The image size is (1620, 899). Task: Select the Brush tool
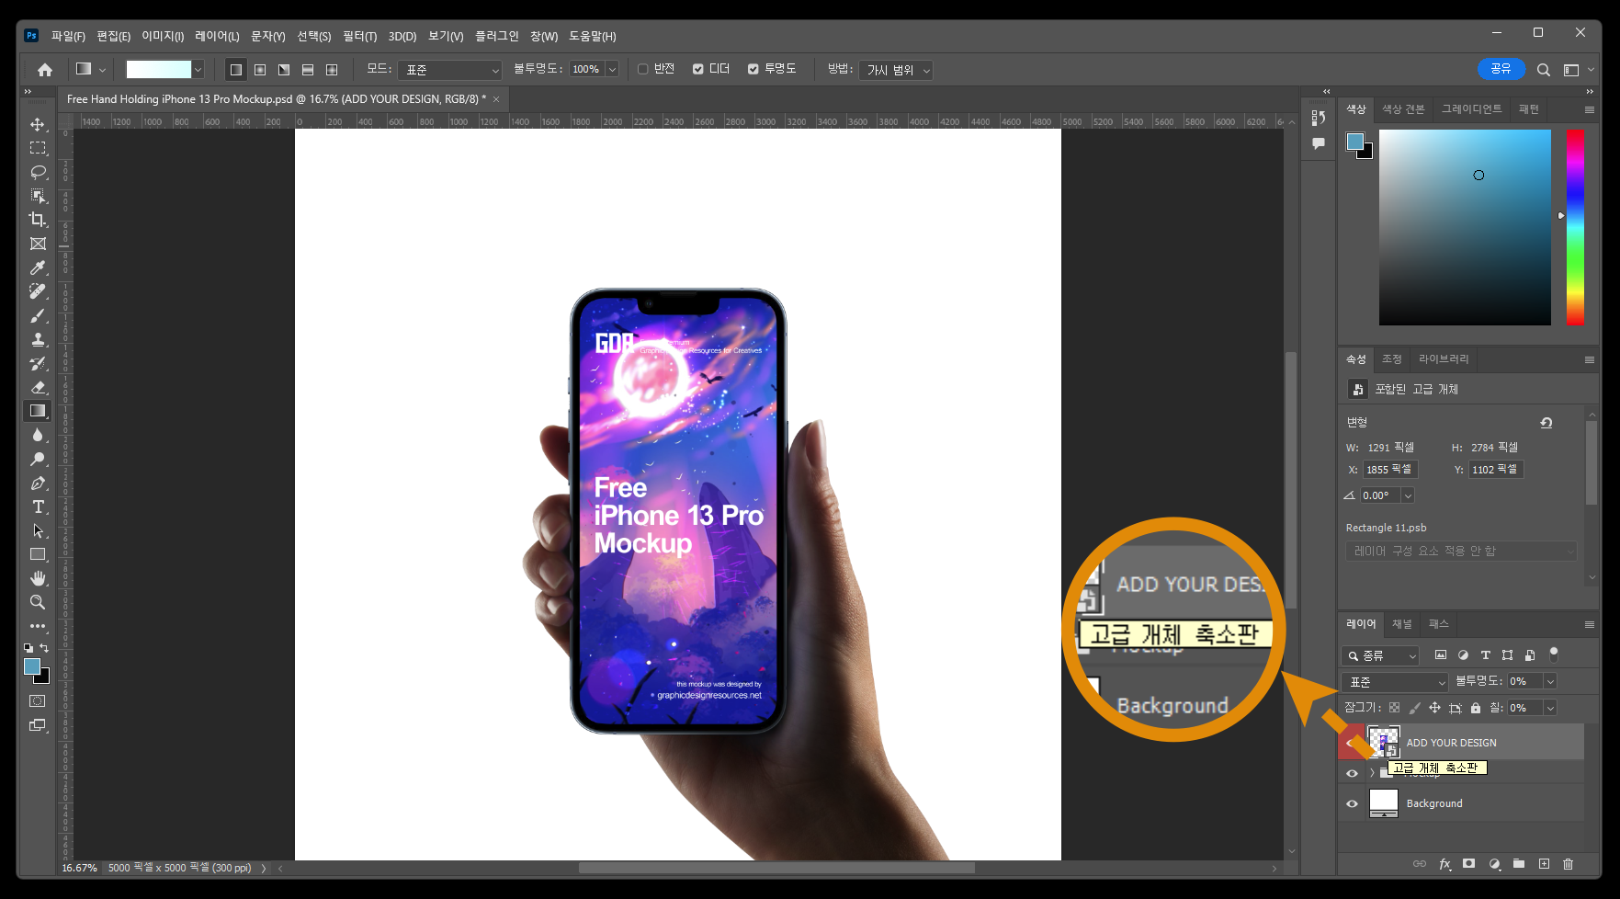click(x=38, y=315)
